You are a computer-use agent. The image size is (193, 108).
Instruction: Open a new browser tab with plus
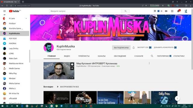click(x=23, y=2)
